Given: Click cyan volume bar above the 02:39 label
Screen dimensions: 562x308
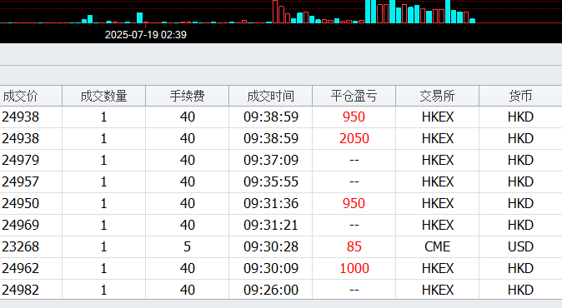Looking at the screenshot, I should tap(140, 17).
